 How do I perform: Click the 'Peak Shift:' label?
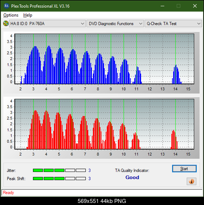(x=16, y=179)
